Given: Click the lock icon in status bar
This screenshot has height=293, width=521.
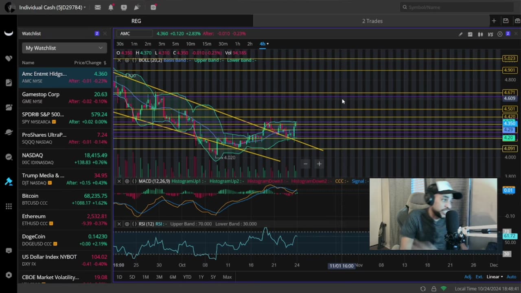Looking at the screenshot, I should (x=433, y=289).
